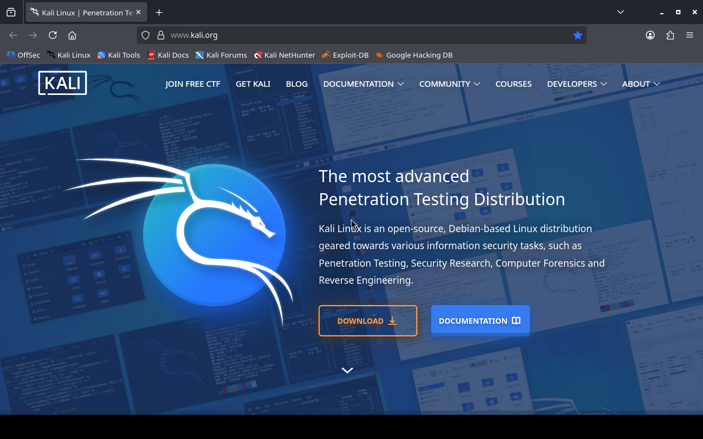This screenshot has width=703, height=439.
Task: Click the address bar URL field
Action: 357,35
